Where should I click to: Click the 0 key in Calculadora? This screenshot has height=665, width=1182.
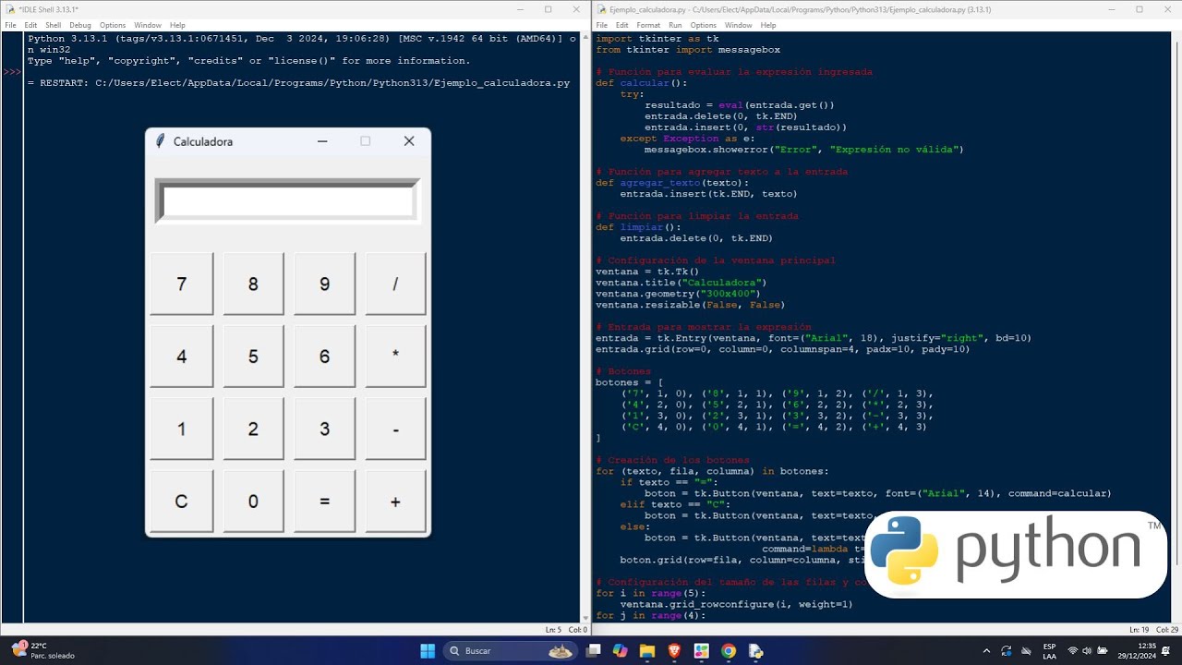point(253,502)
